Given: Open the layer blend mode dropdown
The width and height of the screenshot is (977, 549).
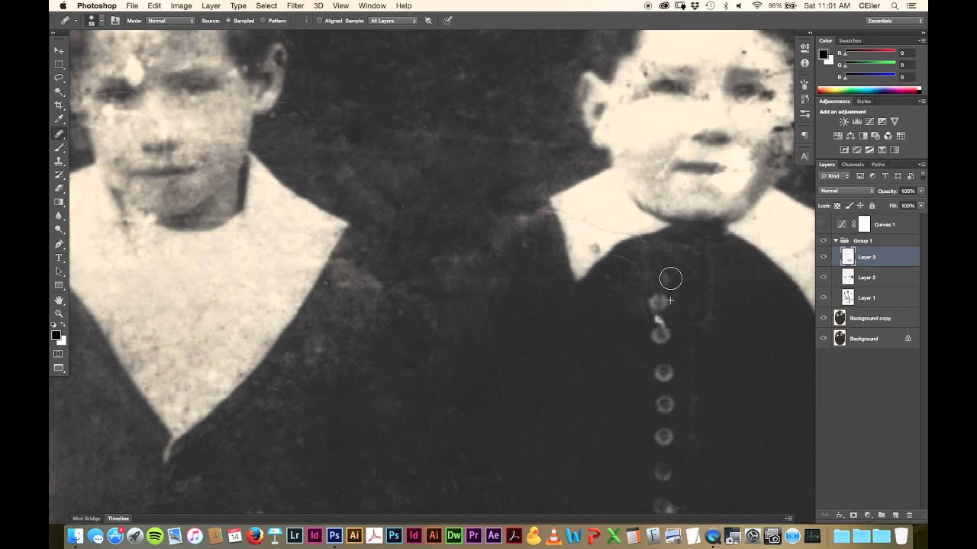Looking at the screenshot, I should (x=846, y=191).
